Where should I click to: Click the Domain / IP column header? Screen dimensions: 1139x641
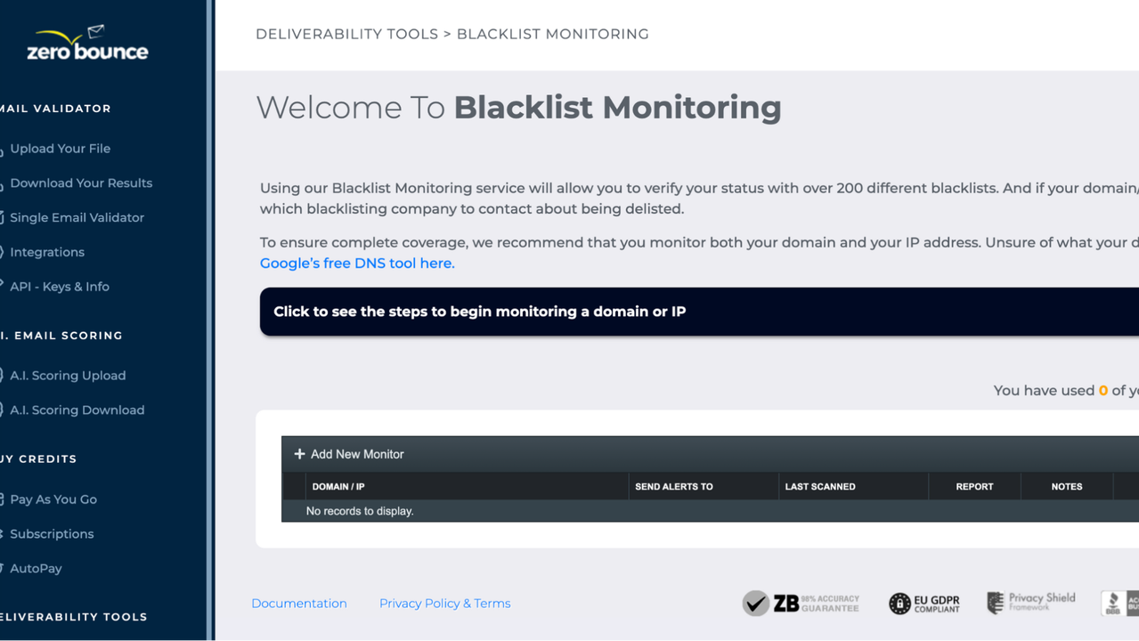pos(338,487)
